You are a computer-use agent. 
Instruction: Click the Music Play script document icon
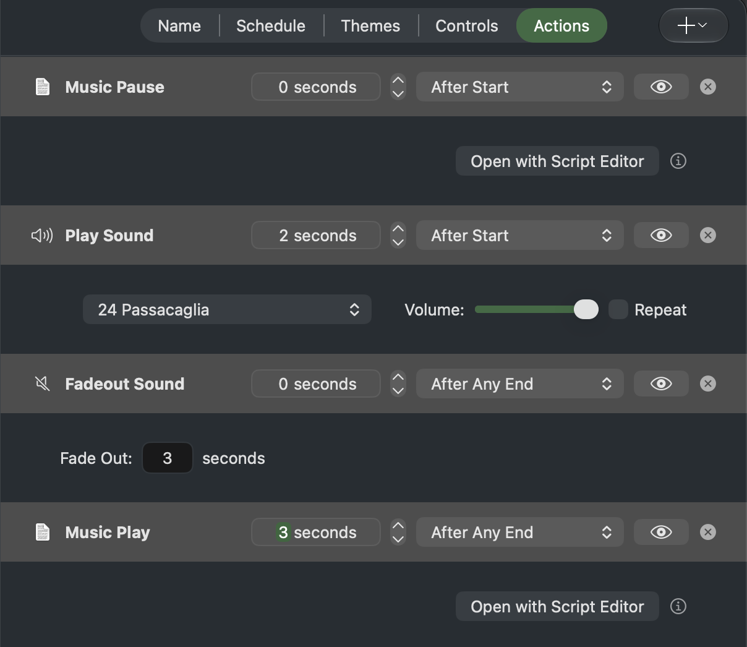43,532
